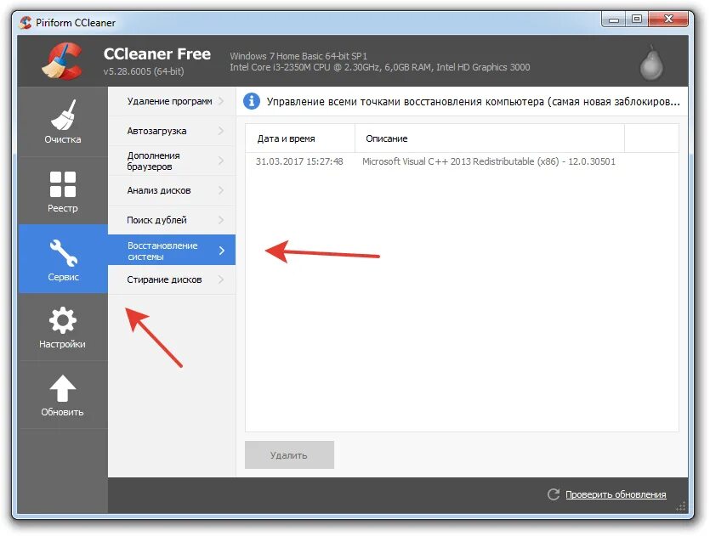Click the refresh icon beside Проверить обновления

[553, 494]
